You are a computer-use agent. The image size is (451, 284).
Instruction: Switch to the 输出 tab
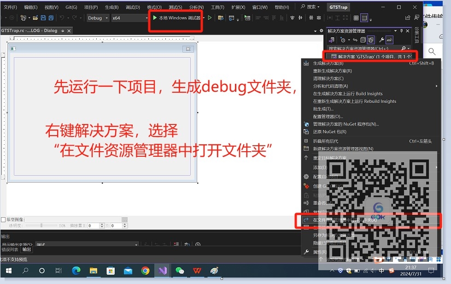[x=26, y=249]
